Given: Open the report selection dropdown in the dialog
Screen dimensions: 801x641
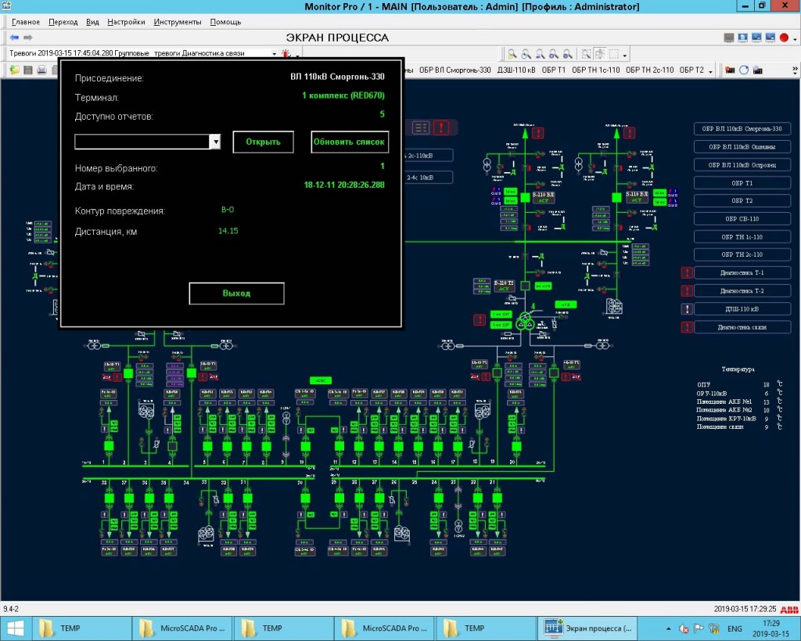Looking at the screenshot, I should coord(217,142).
